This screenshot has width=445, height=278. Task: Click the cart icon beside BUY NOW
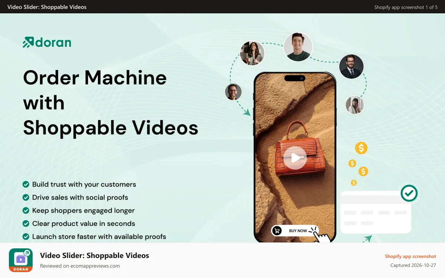tap(277, 231)
